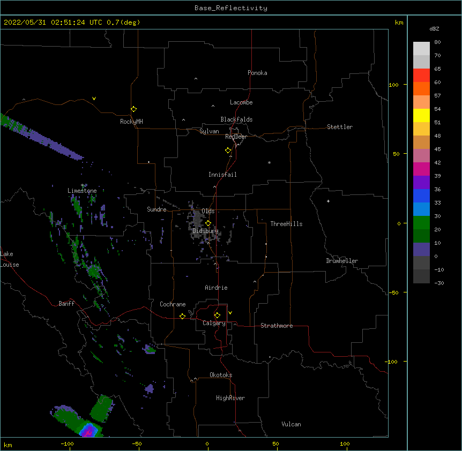Click the Airdrie city label

click(x=216, y=288)
